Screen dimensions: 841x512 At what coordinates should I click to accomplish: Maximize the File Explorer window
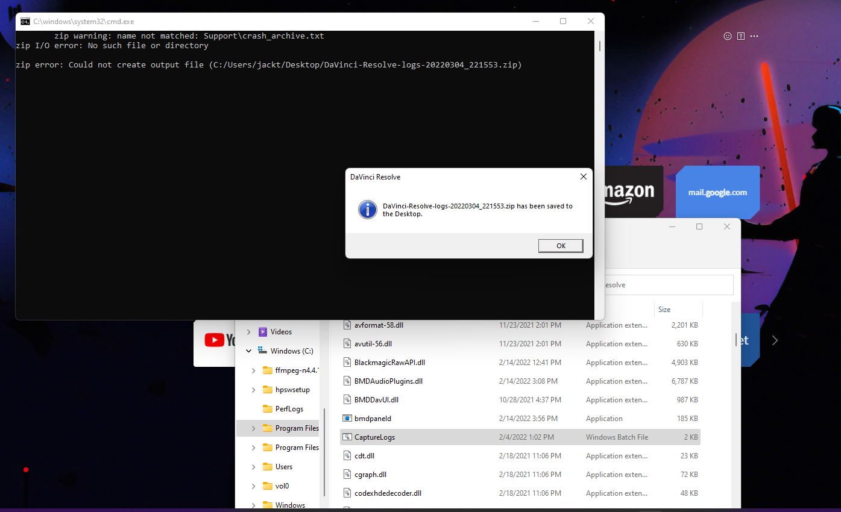699,226
